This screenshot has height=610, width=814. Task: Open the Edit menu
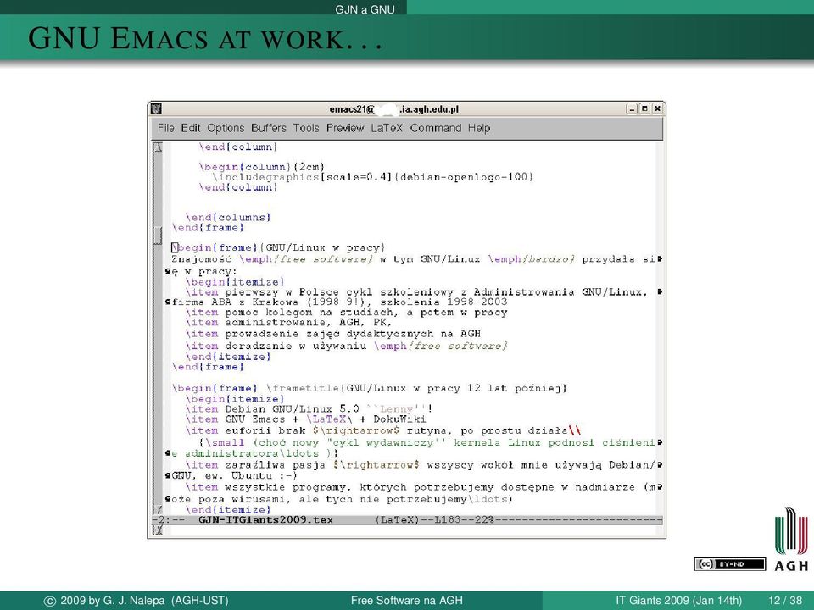point(191,128)
